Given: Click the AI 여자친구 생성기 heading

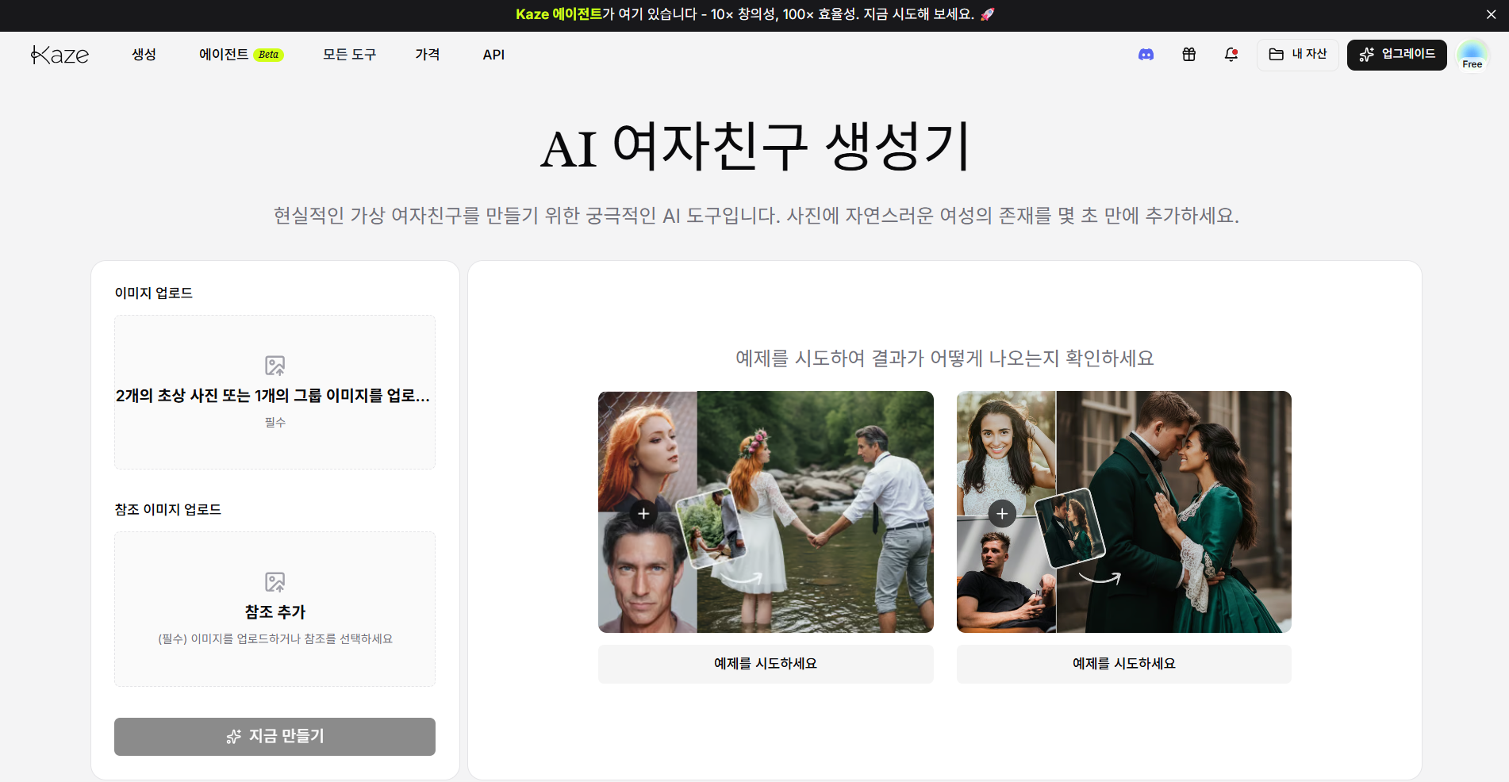Looking at the screenshot, I should [755, 147].
